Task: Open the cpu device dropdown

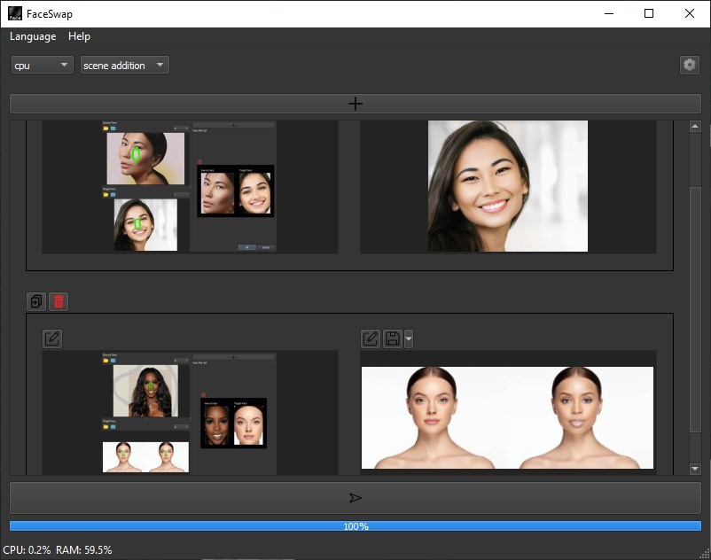Action: (42, 66)
